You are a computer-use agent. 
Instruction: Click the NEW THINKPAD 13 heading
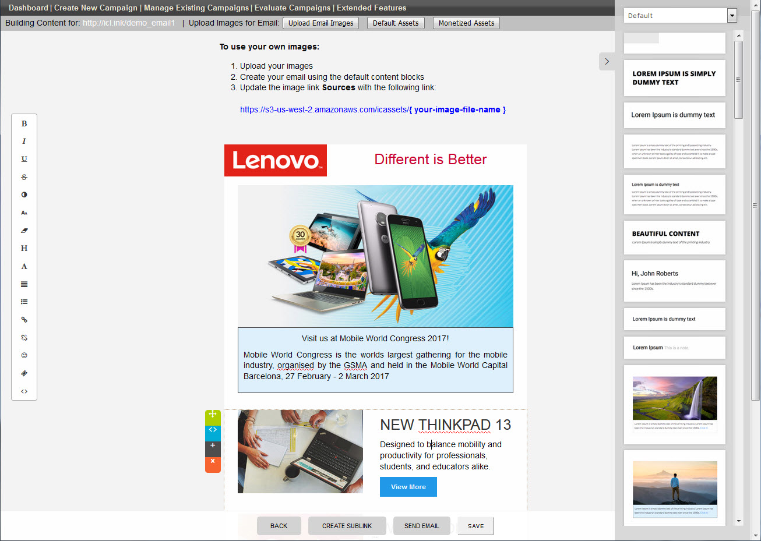445,425
